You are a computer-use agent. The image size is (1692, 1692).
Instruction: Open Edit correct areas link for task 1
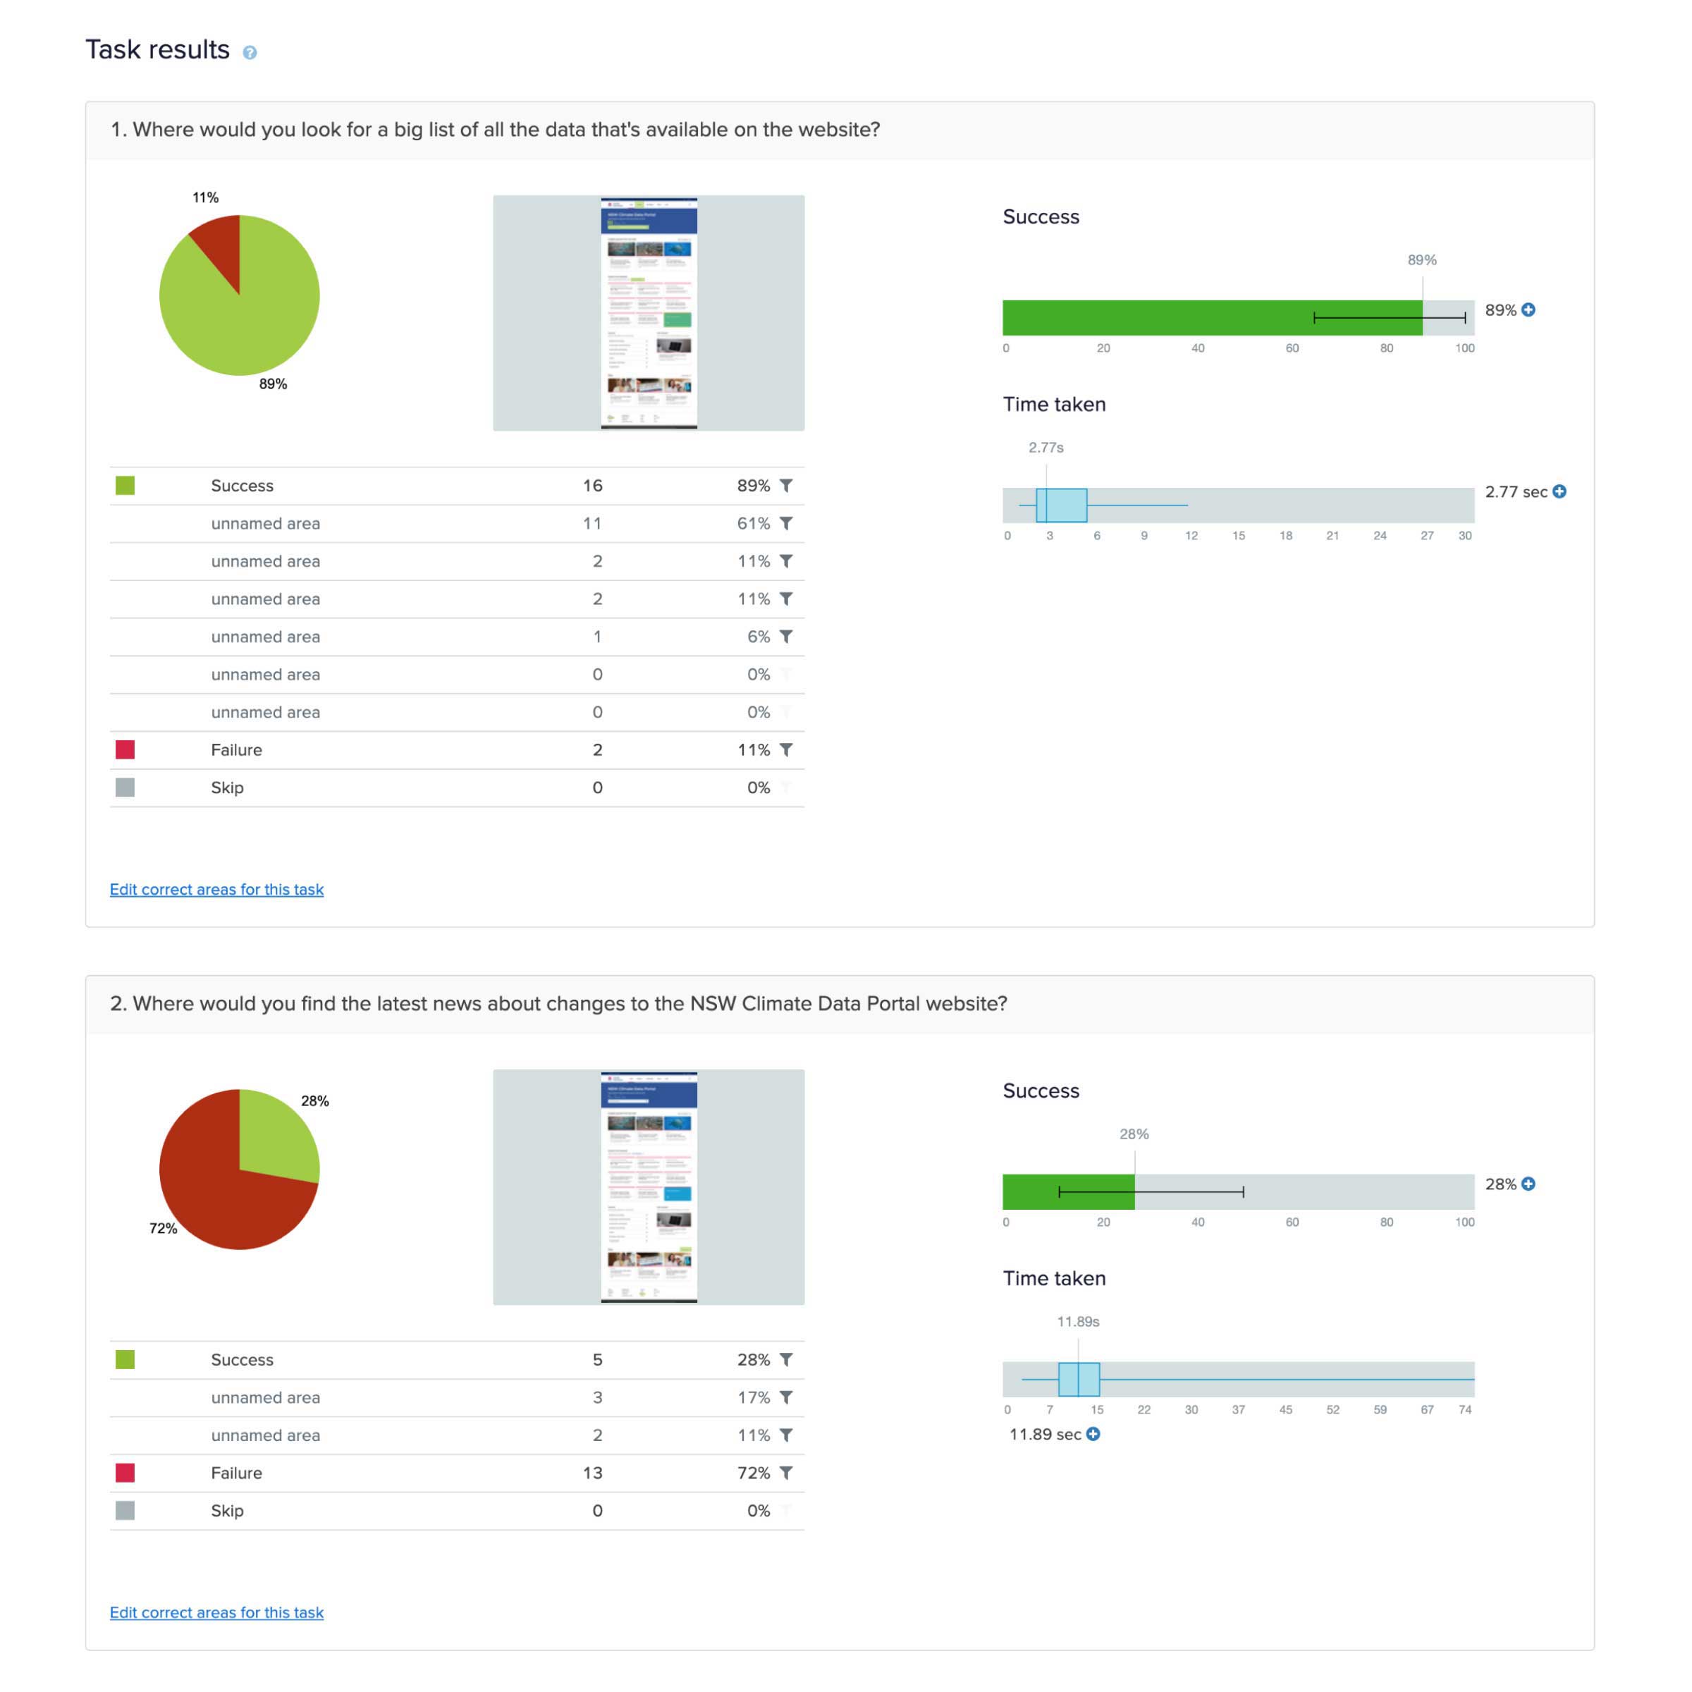click(216, 890)
